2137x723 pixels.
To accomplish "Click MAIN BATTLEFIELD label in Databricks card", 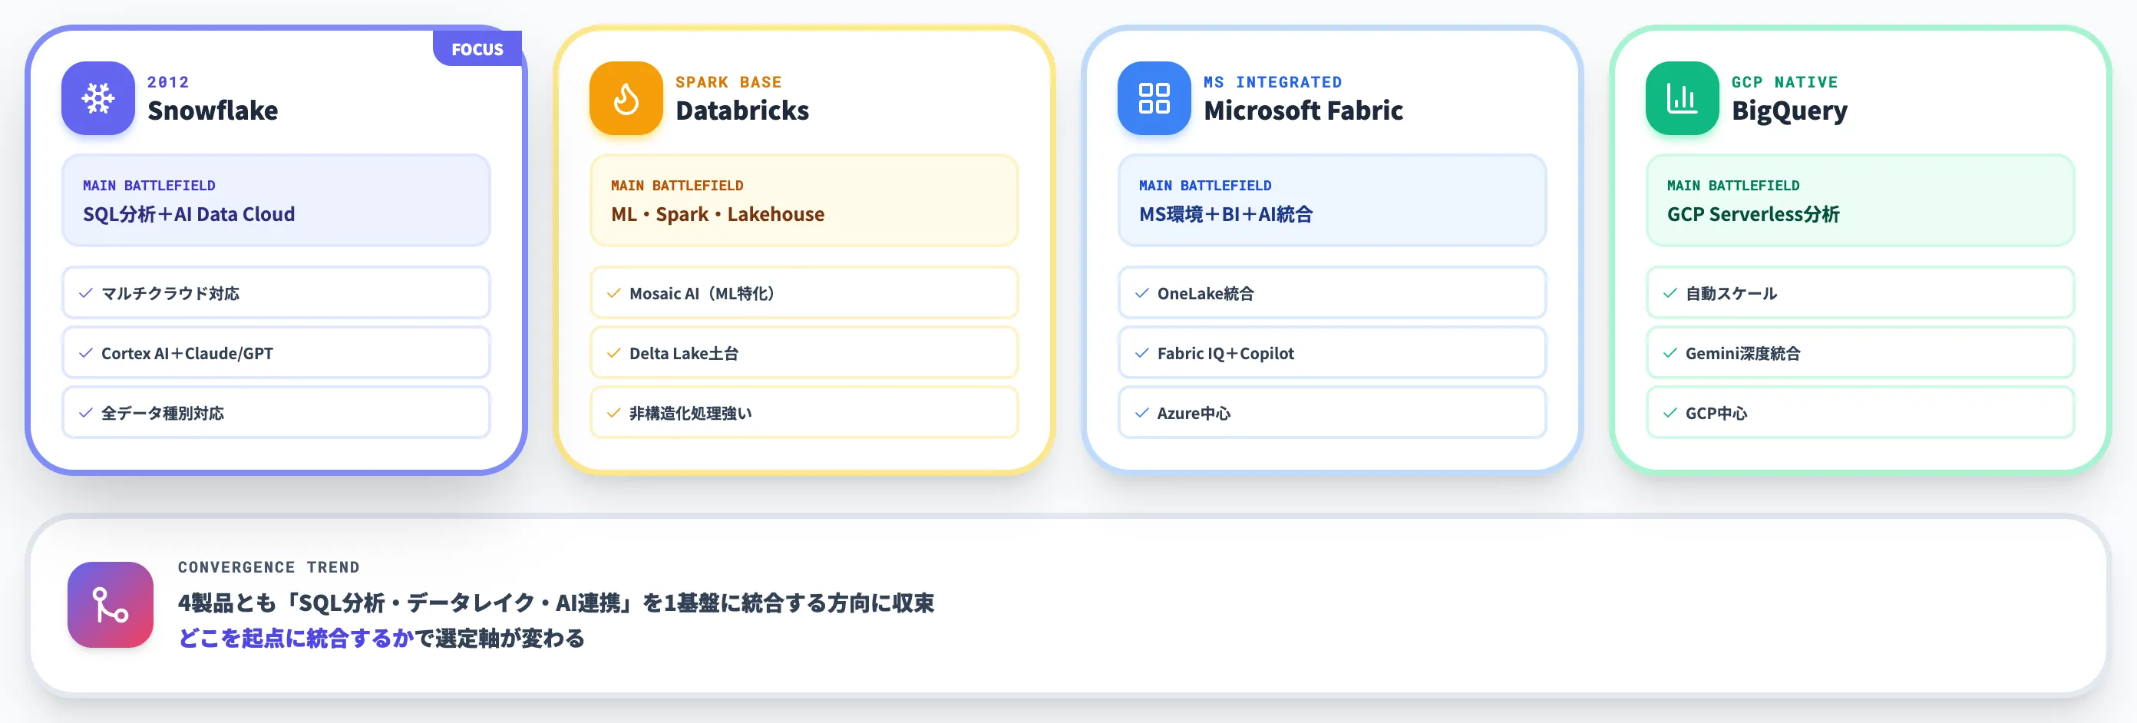I will click(677, 186).
